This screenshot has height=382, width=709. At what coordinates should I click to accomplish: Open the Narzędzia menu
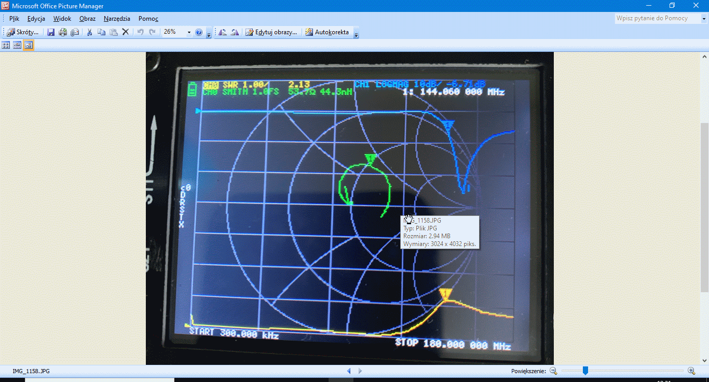pos(117,19)
